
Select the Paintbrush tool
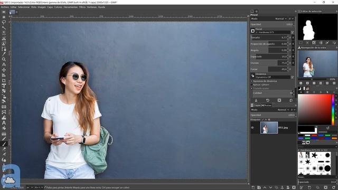(4, 144)
